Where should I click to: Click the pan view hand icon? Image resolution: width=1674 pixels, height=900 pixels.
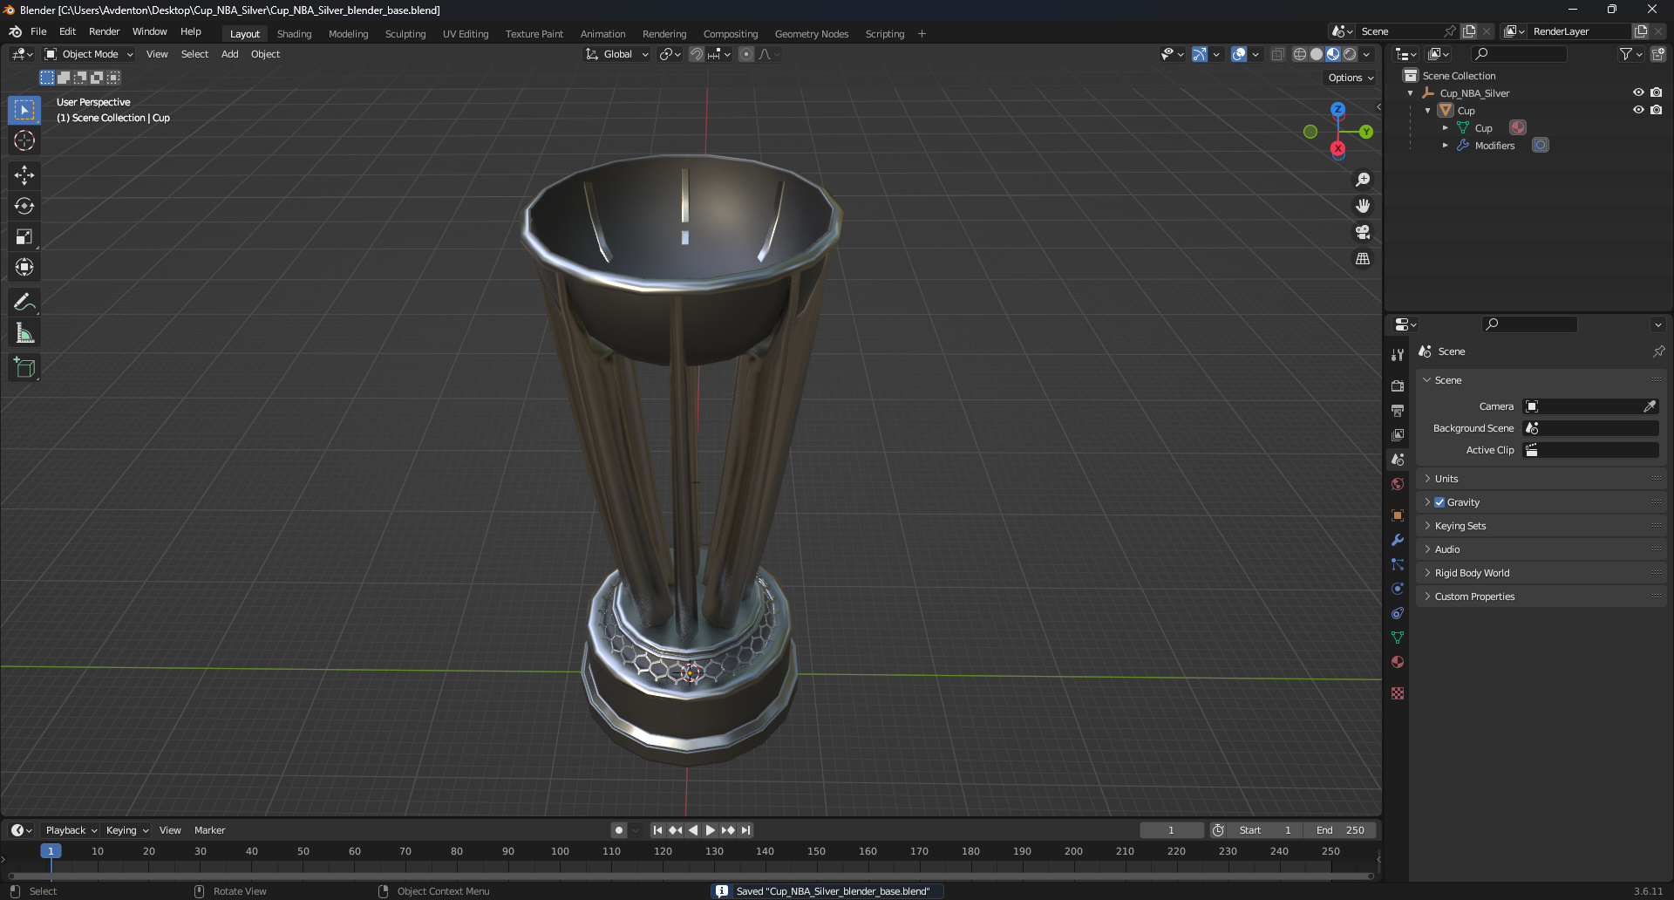pyautogui.click(x=1363, y=206)
